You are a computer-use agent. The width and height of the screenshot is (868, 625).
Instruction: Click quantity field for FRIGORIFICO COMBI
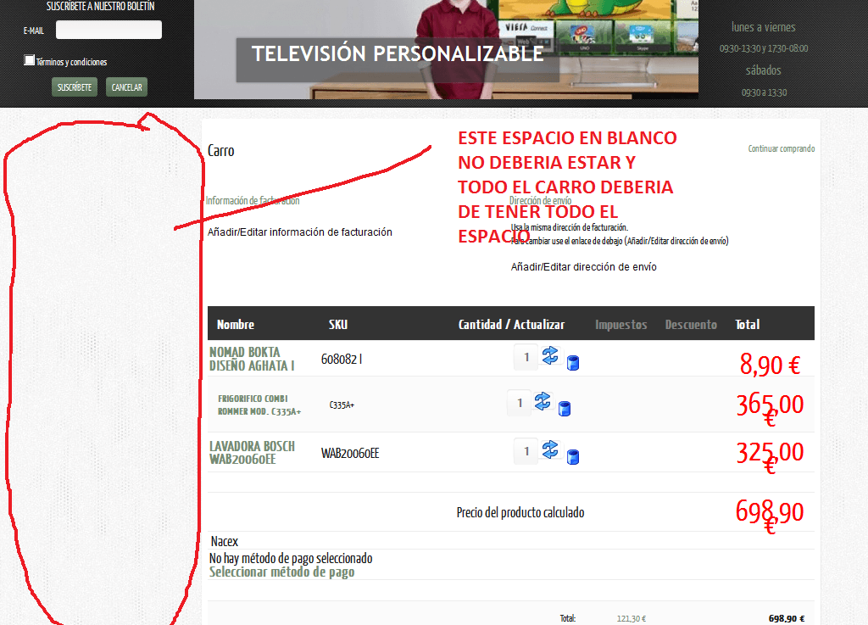click(x=519, y=403)
